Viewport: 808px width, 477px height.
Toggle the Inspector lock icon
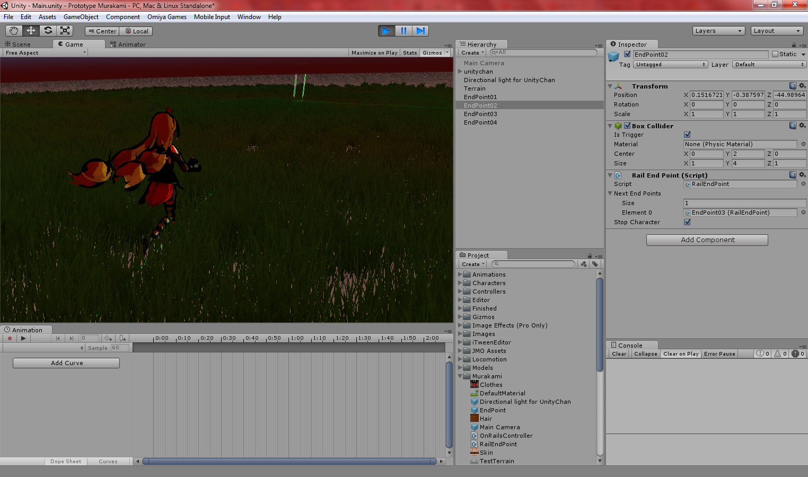[794, 45]
